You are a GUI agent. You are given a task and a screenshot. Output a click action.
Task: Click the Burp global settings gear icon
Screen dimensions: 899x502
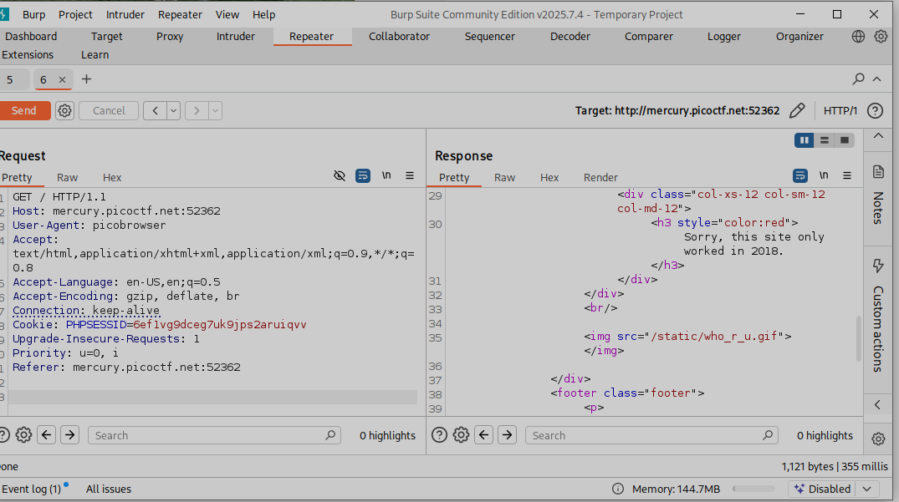881,37
